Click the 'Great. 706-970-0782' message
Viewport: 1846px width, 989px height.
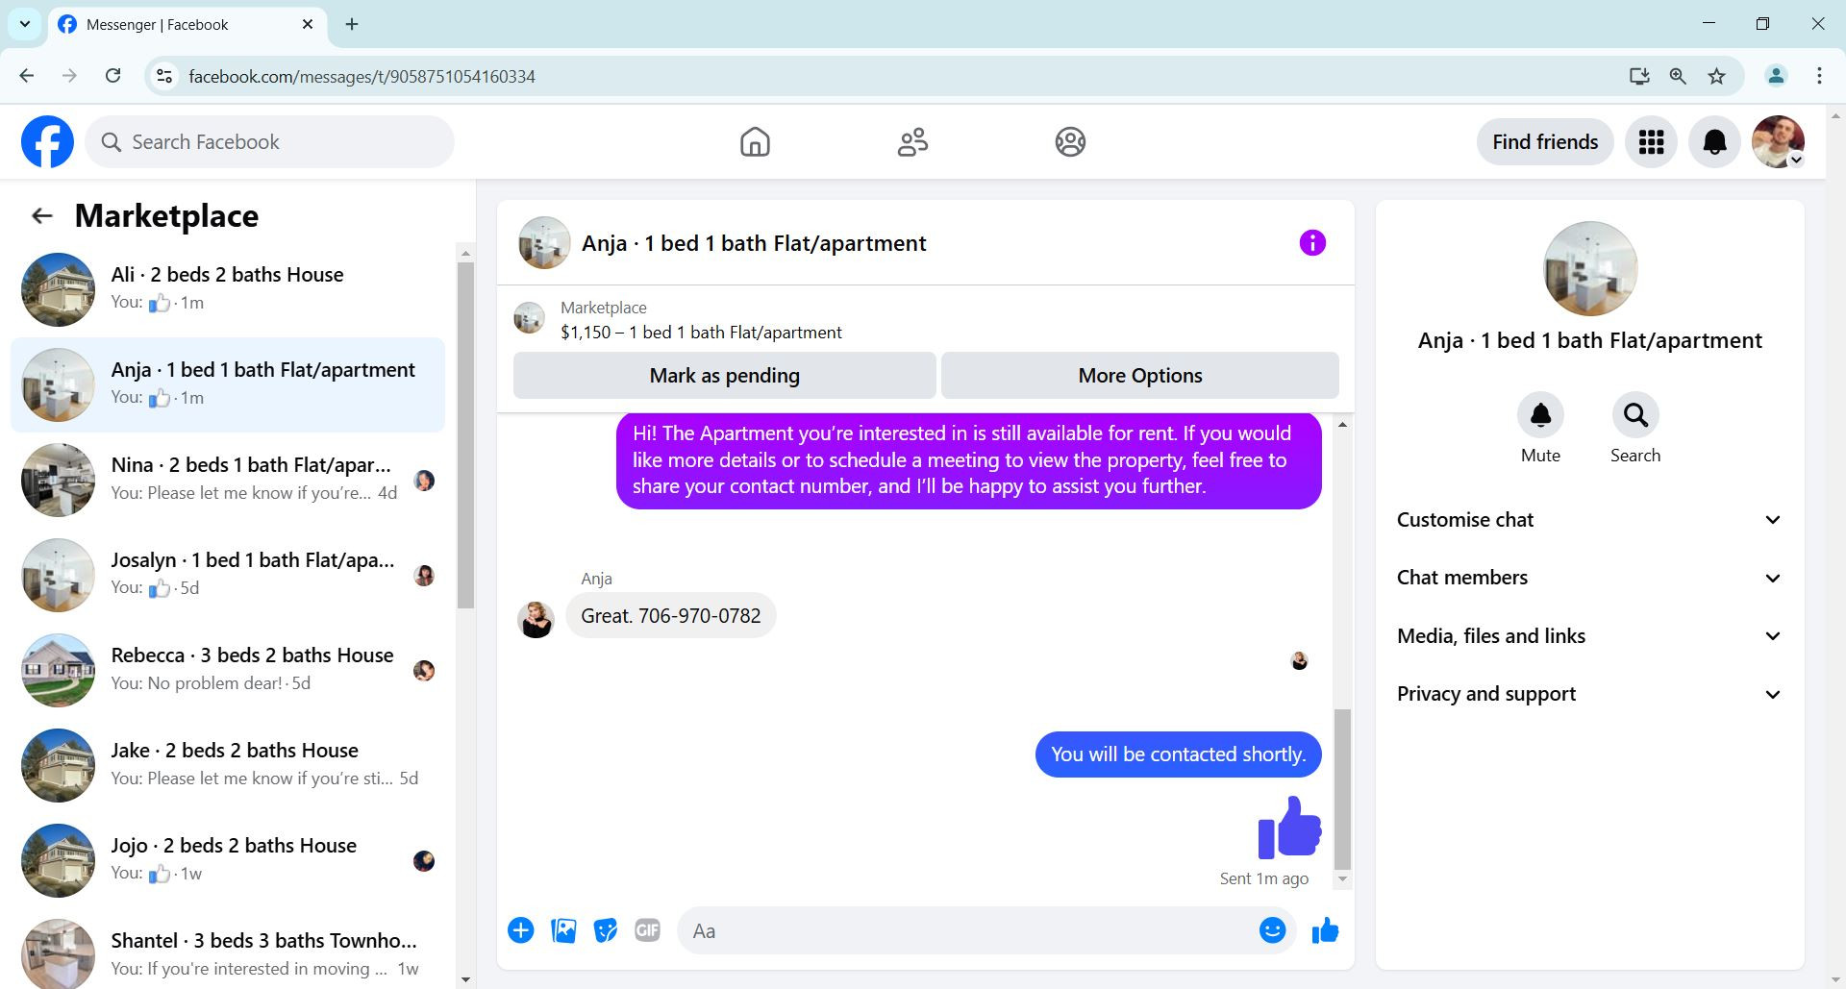670,616
